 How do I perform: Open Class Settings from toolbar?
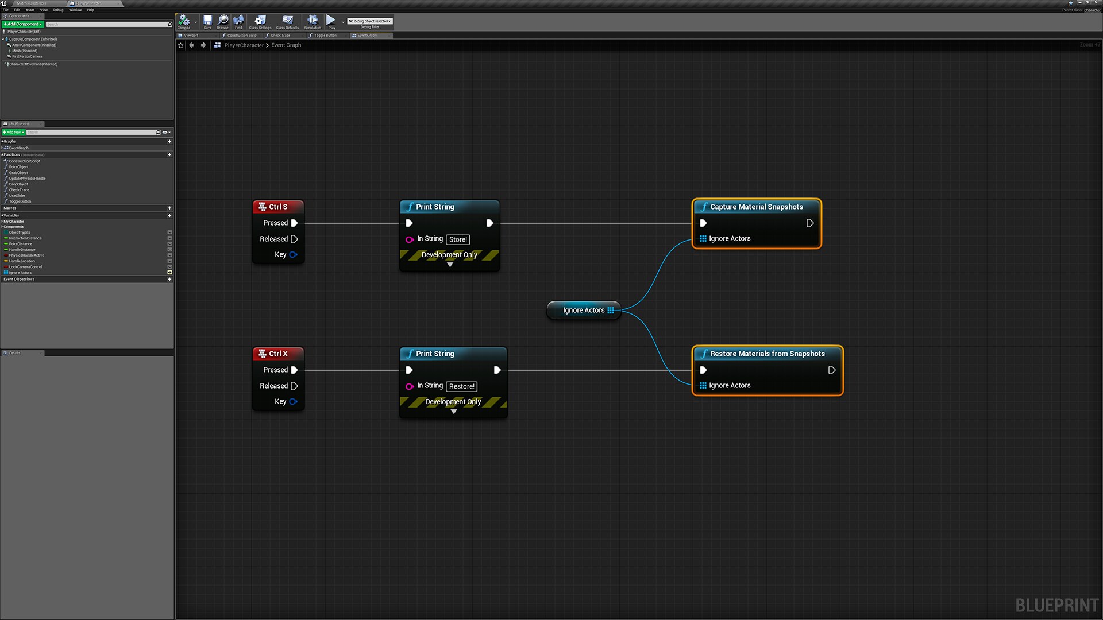pyautogui.click(x=260, y=21)
